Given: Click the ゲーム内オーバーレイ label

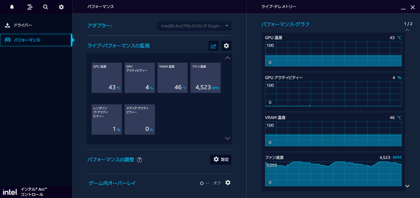Looking at the screenshot, I should tap(112, 183).
